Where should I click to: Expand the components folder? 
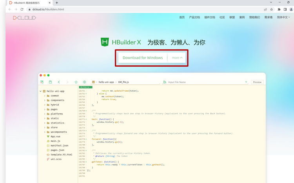coord(45,100)
